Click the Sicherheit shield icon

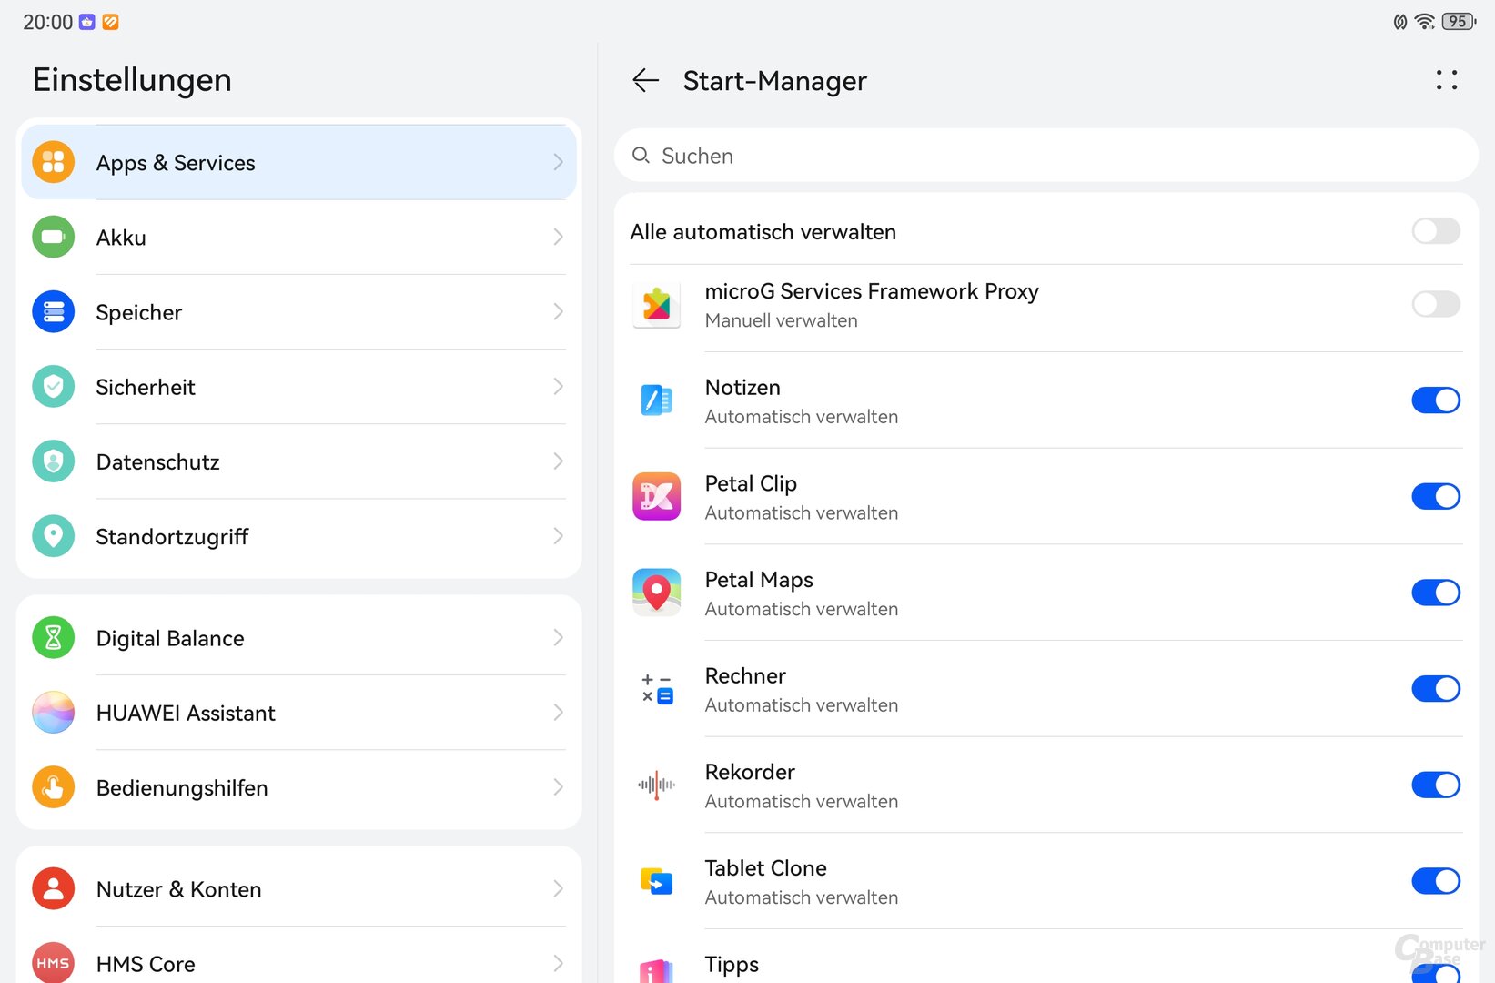[x=53, y=387]
